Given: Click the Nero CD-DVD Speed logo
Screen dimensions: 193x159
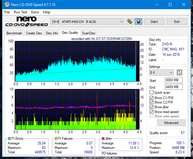Looking at the screenshot, I should [27, 21].
